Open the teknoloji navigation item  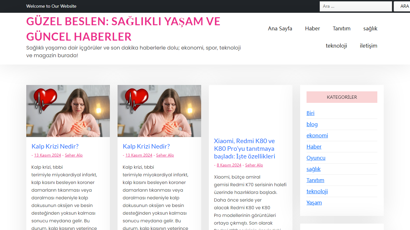point(336,46)
